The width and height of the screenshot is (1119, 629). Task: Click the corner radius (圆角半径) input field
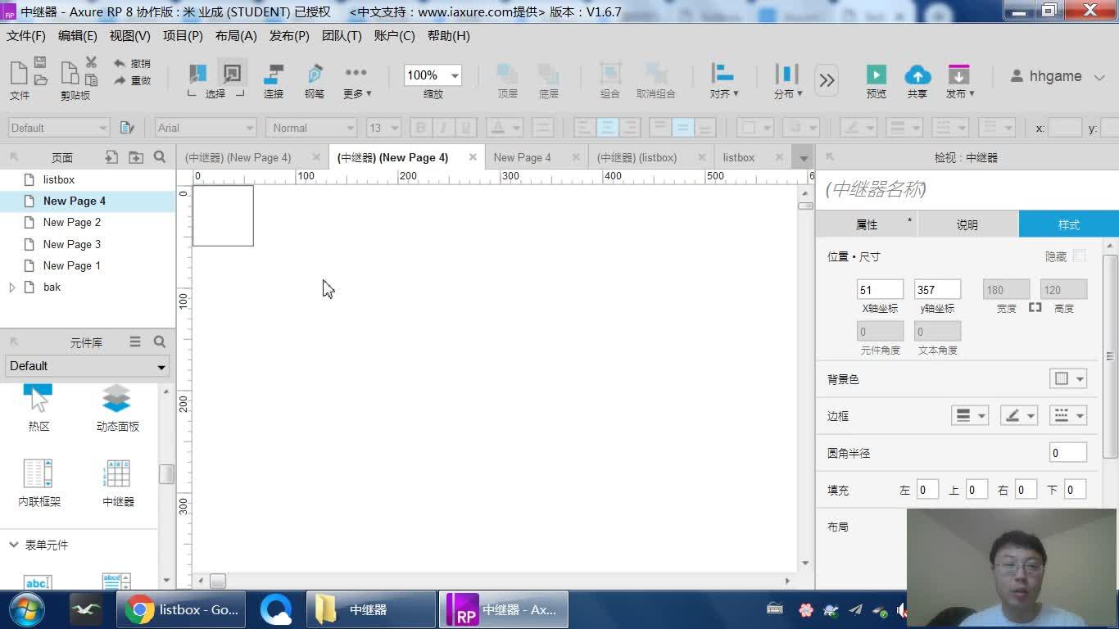click(x=1068, y=452)
